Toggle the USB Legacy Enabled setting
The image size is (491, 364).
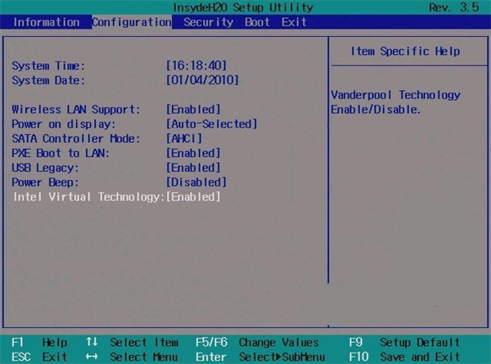point(193,168)
